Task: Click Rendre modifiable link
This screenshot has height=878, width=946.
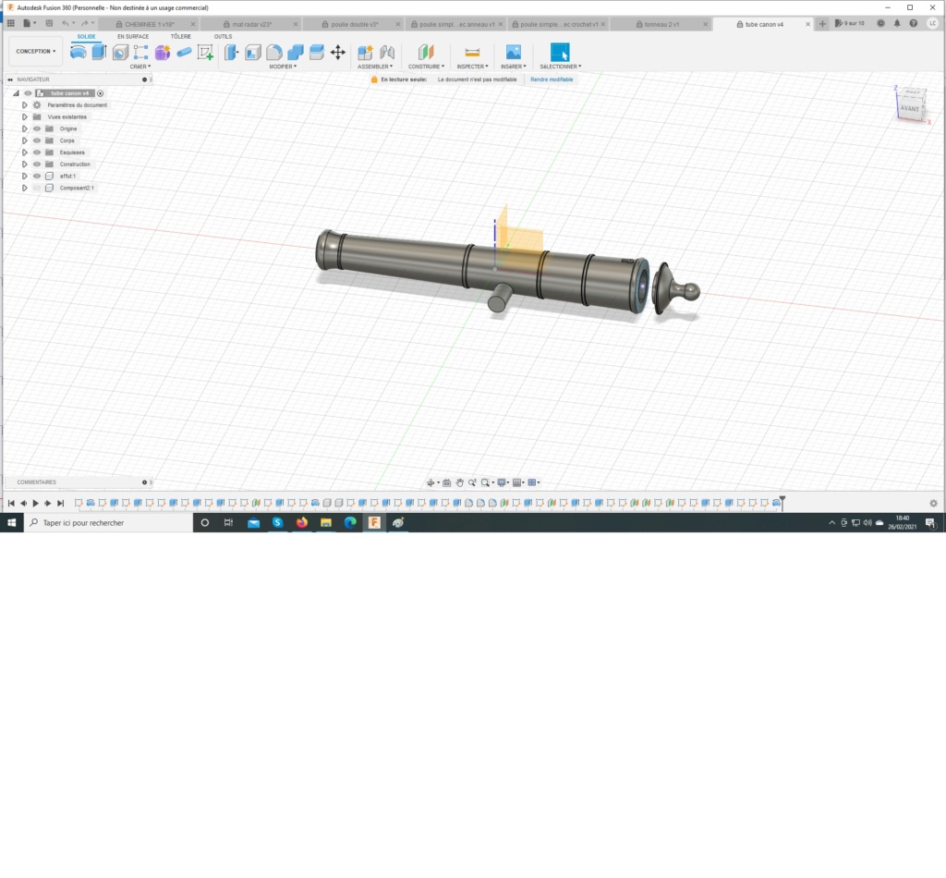Action: tap(552, 79)
